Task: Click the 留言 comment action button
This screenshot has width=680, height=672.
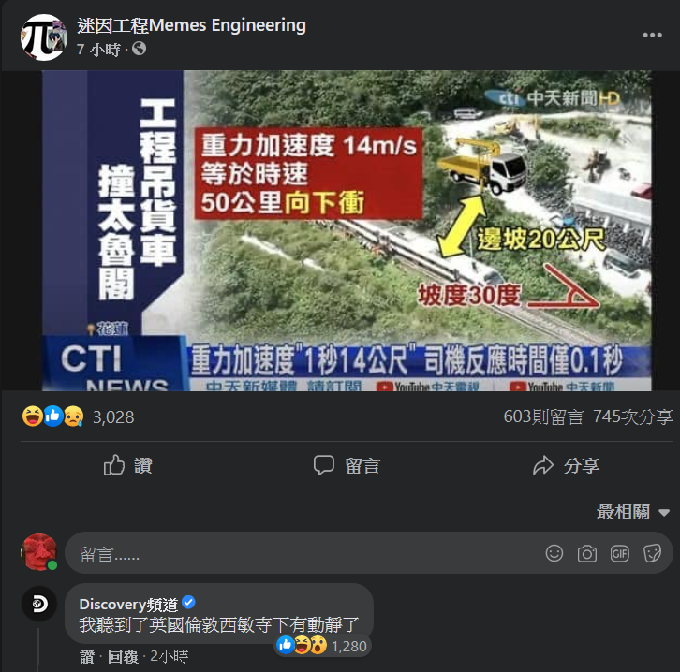Action: point(347,465)
